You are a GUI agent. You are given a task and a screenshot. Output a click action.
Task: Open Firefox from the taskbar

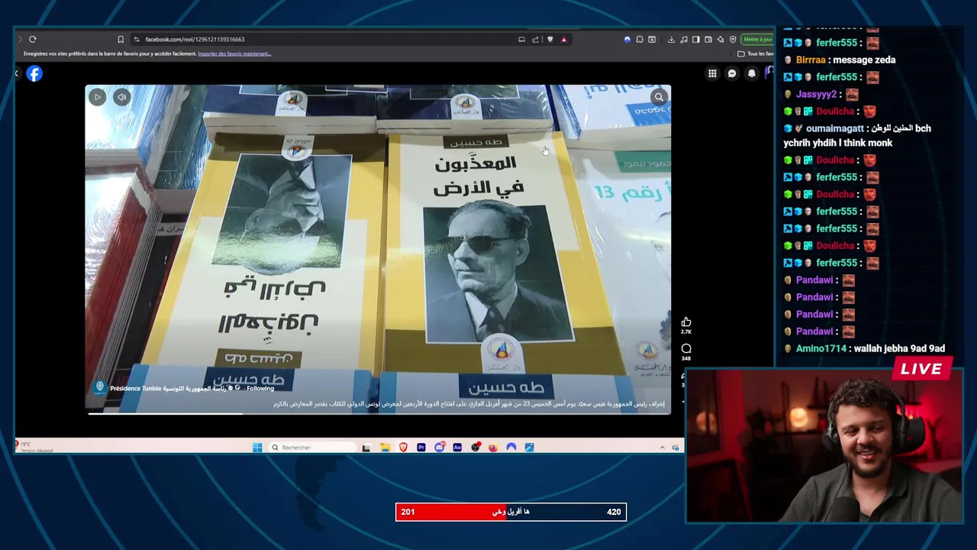[493, 447]
